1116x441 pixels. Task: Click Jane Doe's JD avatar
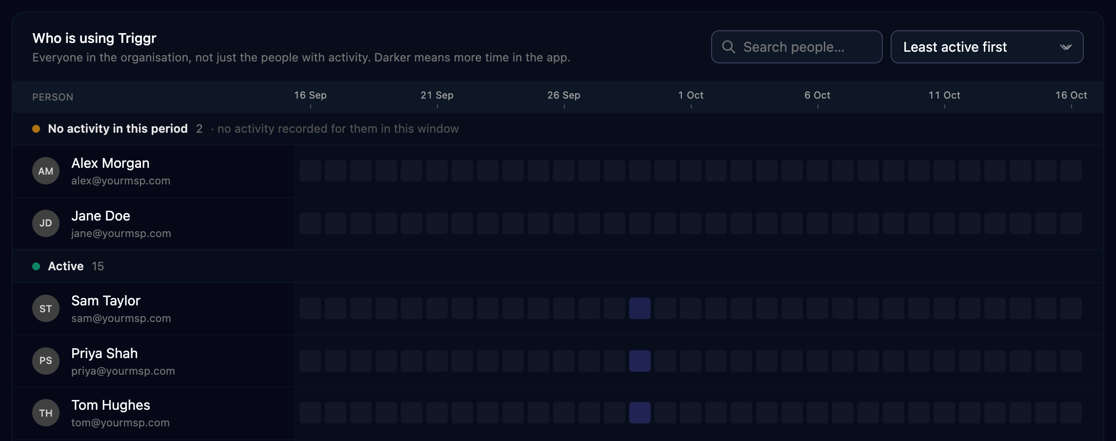(x=46, y=223)
